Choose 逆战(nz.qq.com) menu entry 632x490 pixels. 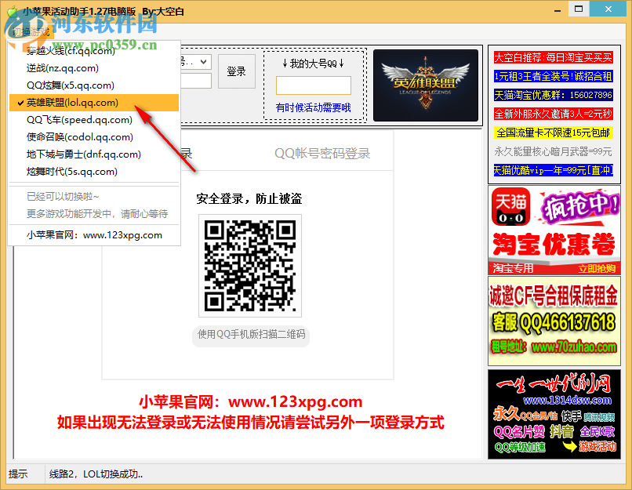click(94, 68)
